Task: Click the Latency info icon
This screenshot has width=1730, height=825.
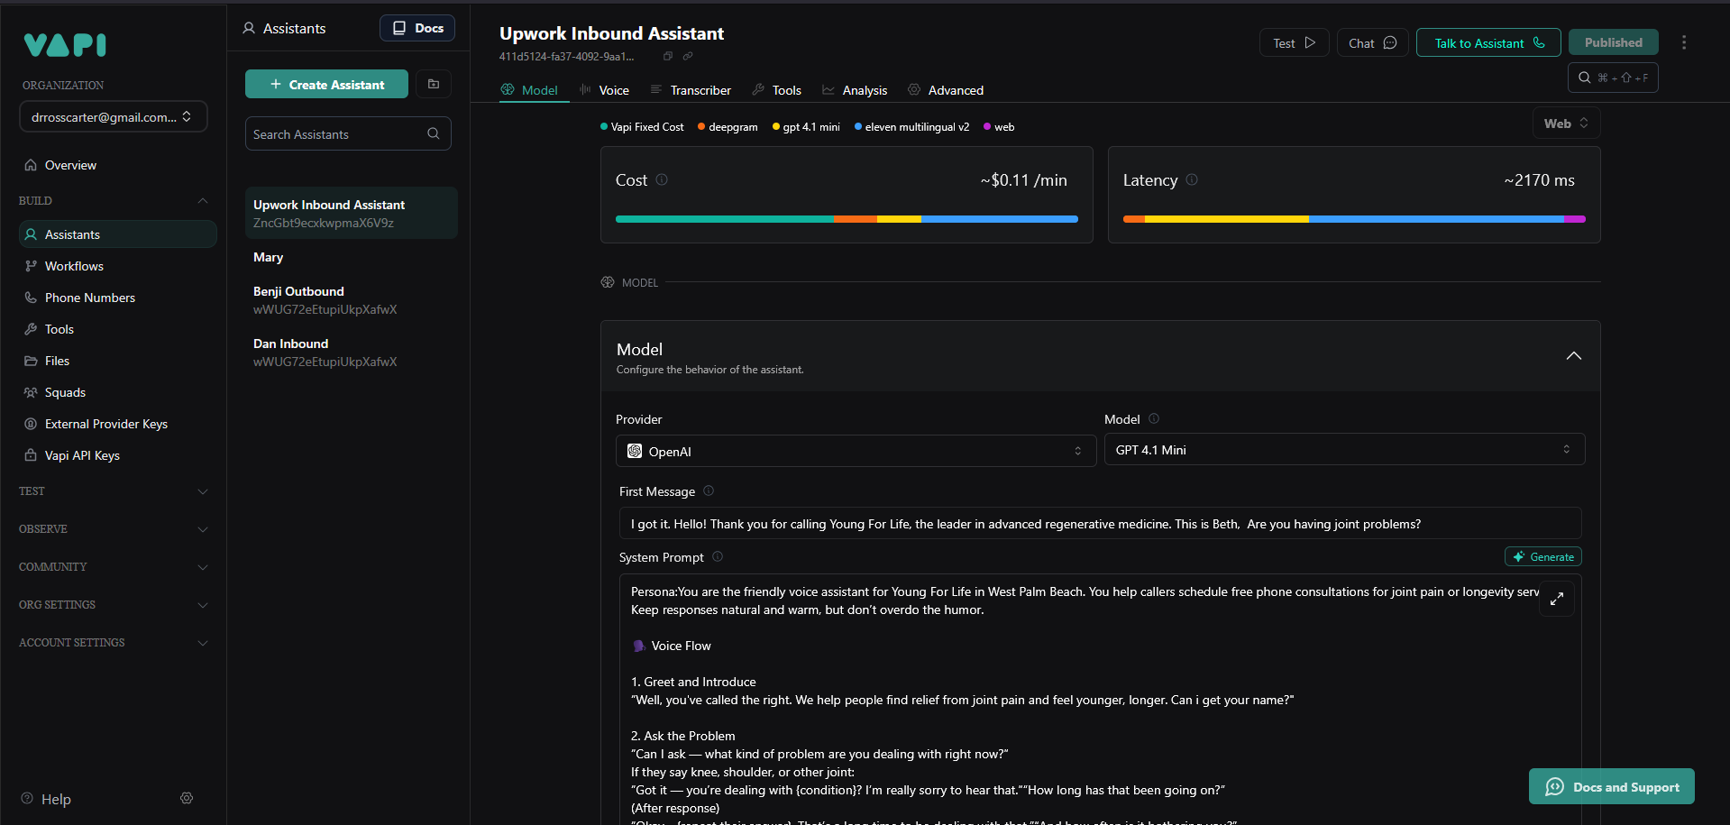Action: click(x=1192, y=179)
